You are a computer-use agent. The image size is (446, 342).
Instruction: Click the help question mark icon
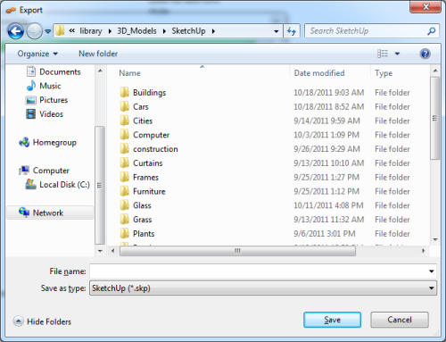pos(425,54)
